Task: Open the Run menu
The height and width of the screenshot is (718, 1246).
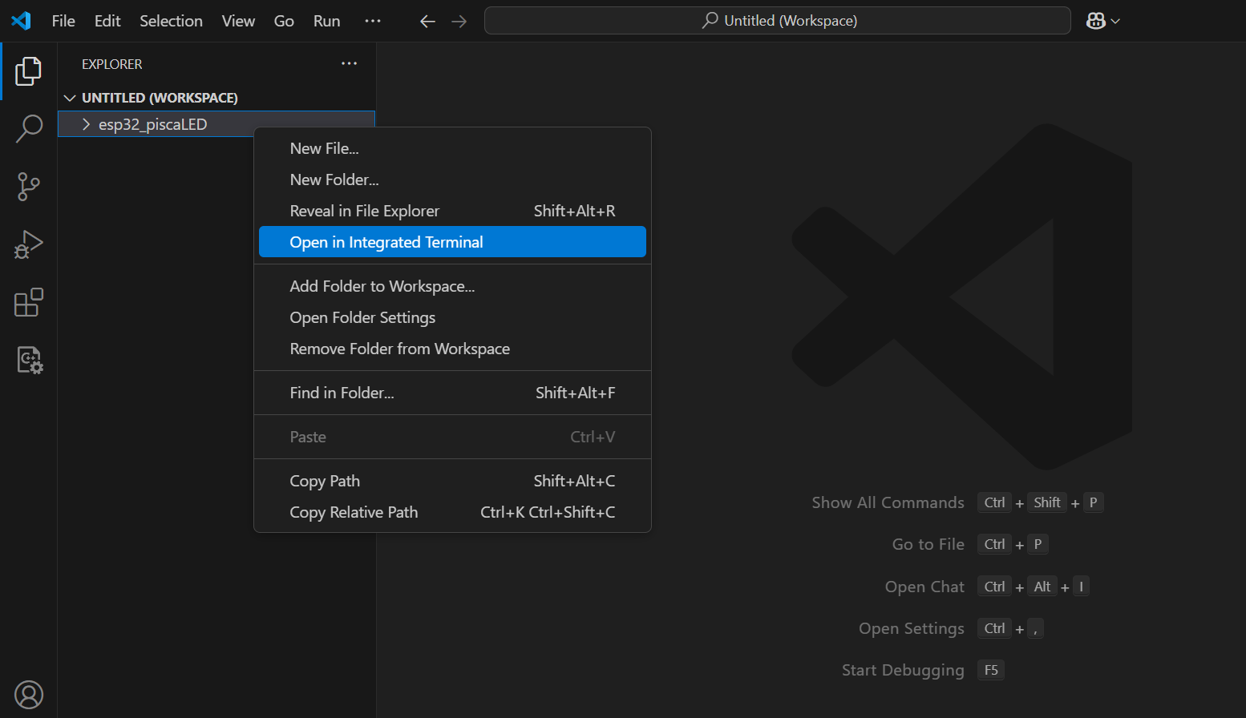Action: tap(326, 21)
